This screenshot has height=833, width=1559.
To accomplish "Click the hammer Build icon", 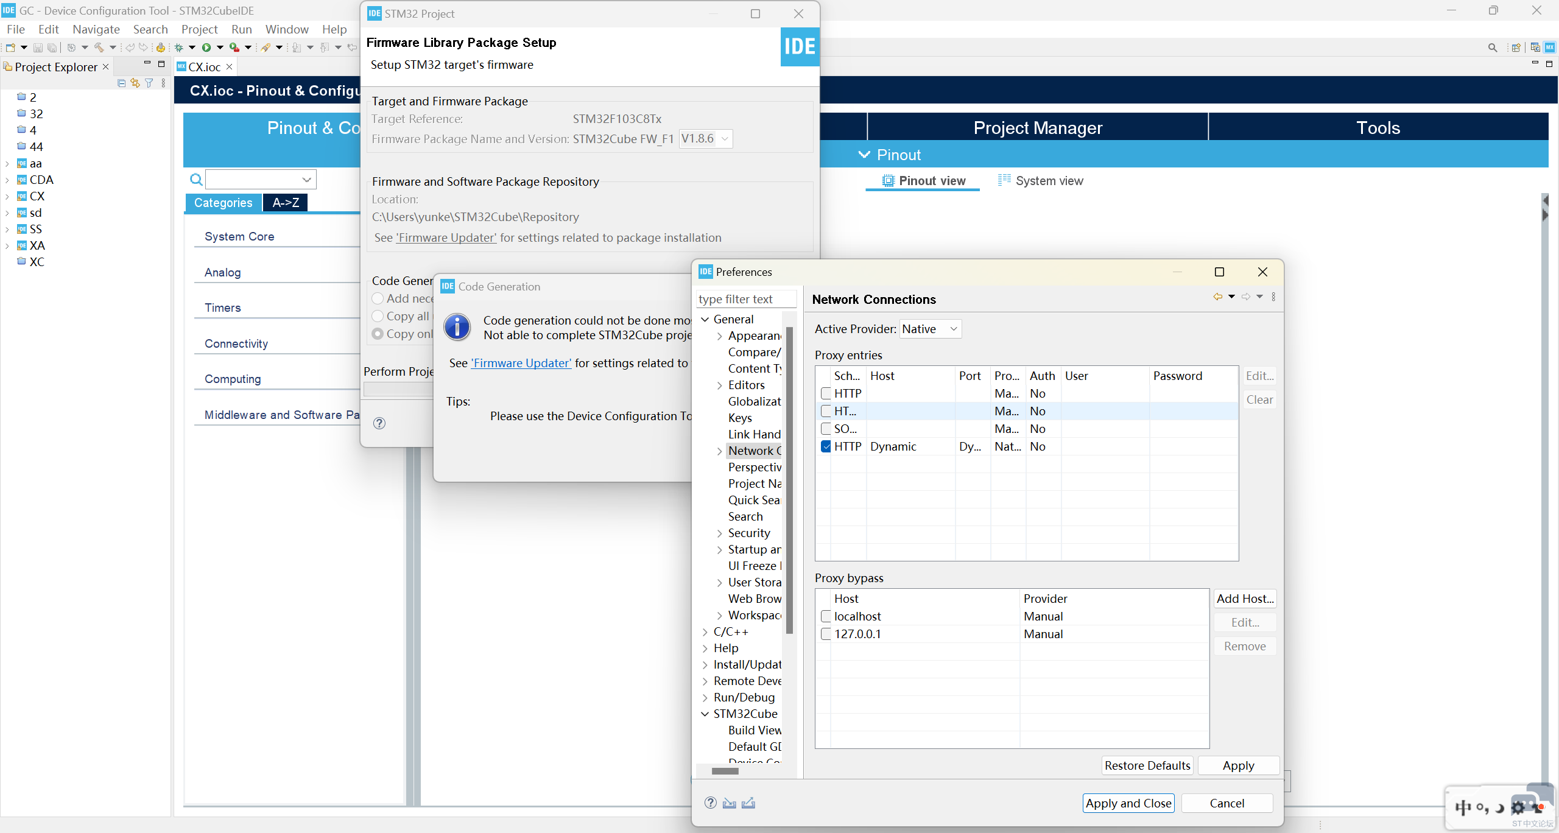I will coord(99,47).
